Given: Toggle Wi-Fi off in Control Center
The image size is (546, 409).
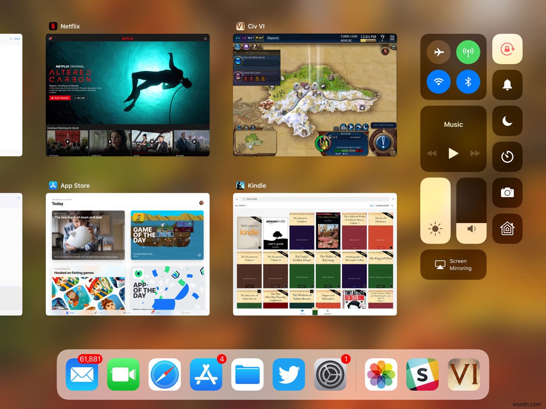Looking at the screenshot, I should coord(438,82).
